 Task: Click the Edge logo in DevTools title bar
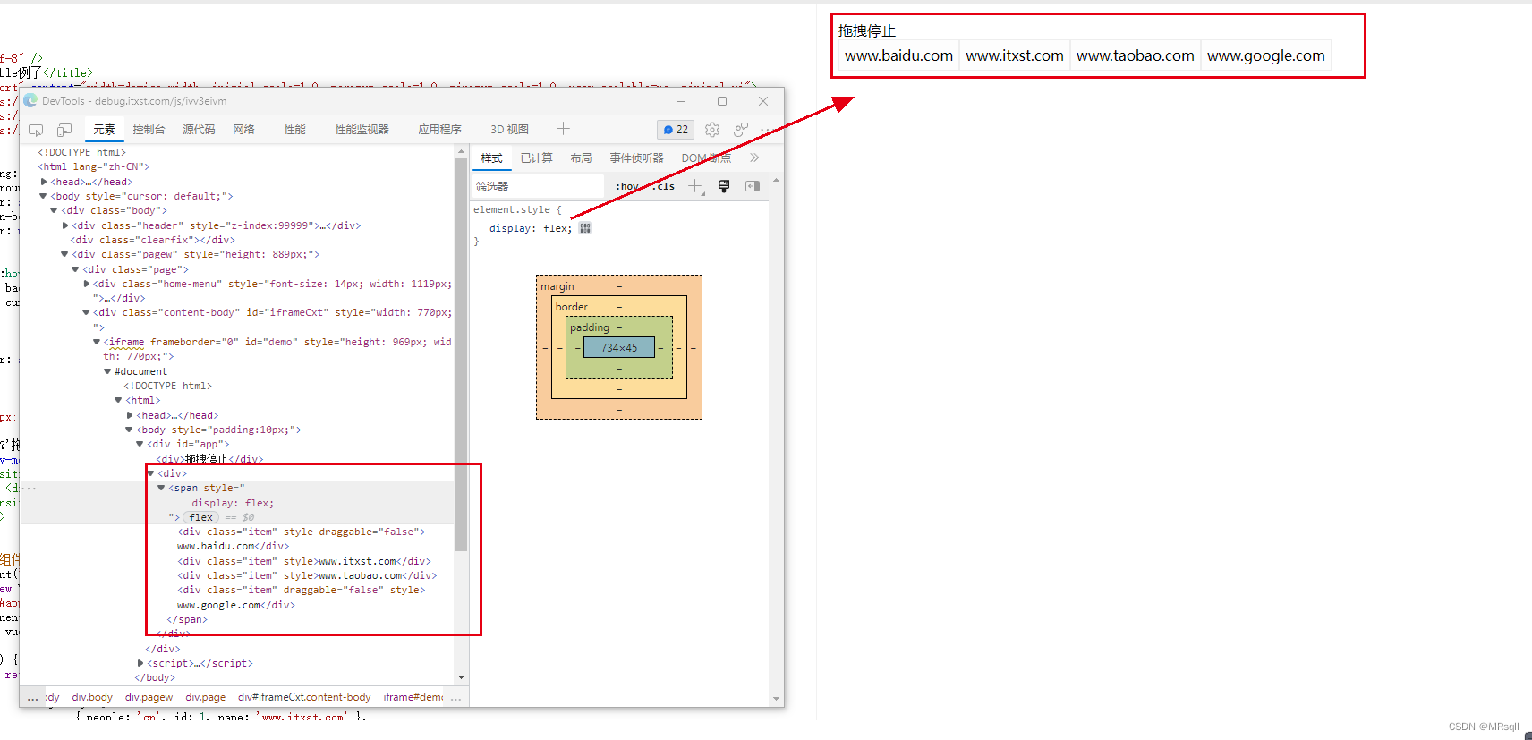[x=30, y=101]
